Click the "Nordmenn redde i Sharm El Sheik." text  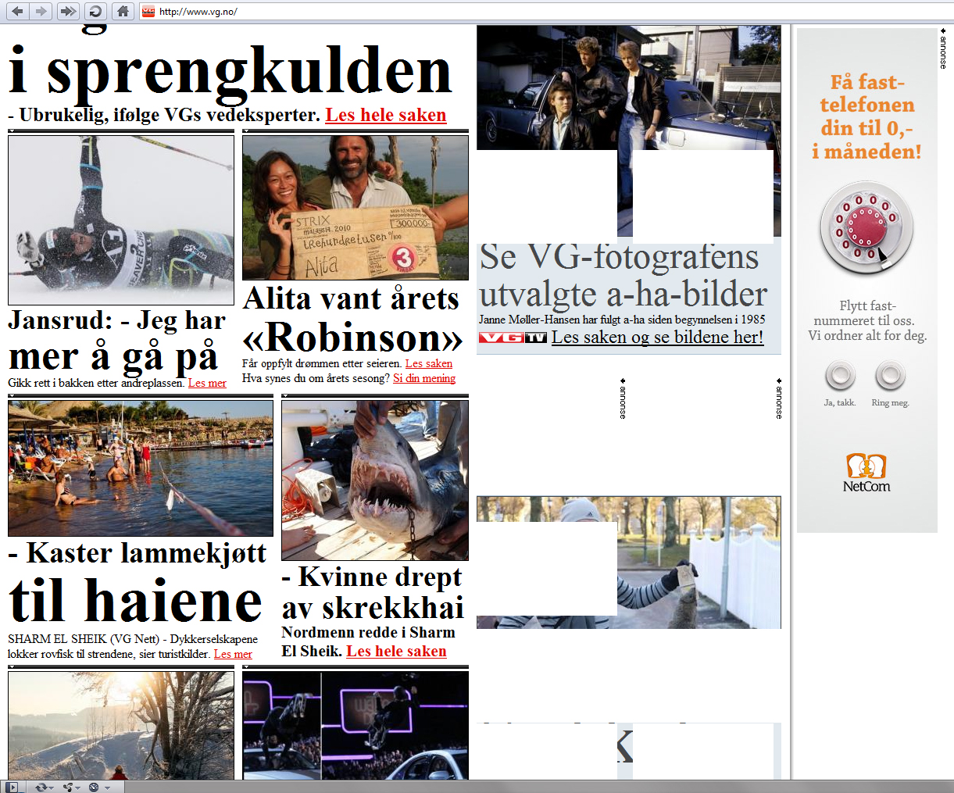tap(368, 641)
